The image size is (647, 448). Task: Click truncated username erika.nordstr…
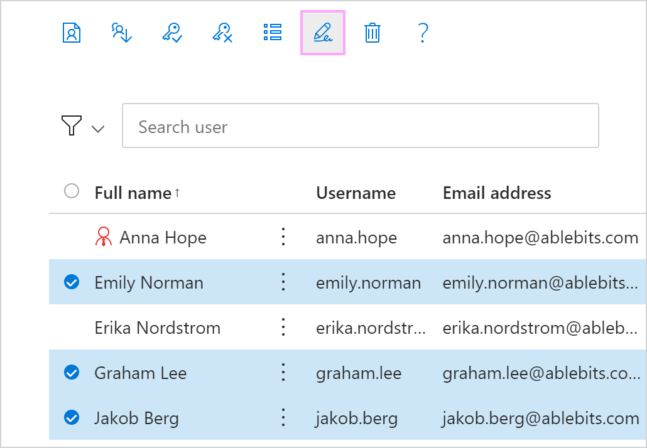371,328
